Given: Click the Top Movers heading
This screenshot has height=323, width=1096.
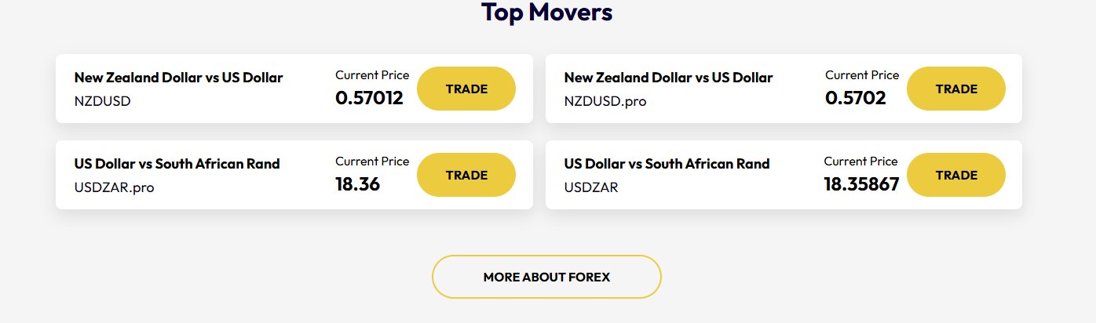Looking at the screenshot, I should pos(546,13).
